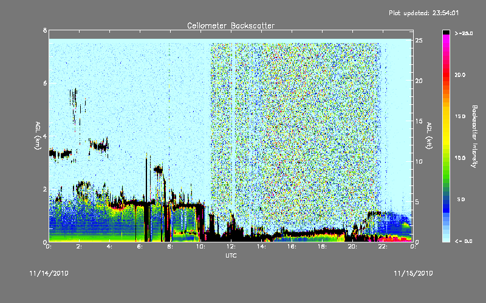Click x-axis tick label '4:'

tap(109, 247)
